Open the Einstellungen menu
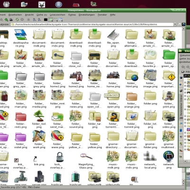This screenshot has width=190, height=190. [86, 15]
